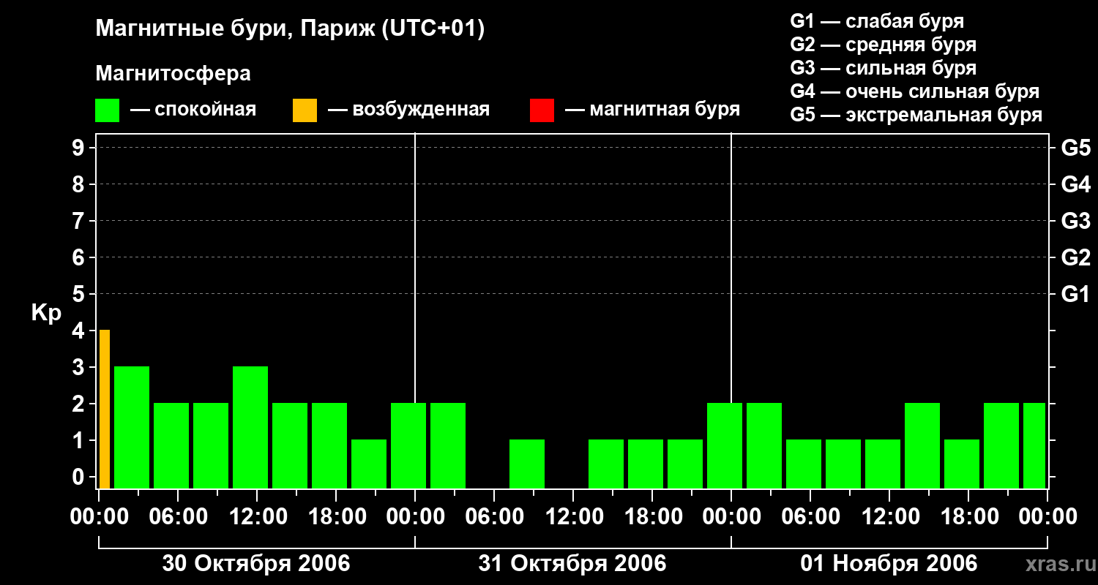1098x585 pixels.
Task: Click the "Kp" axis title
Action: (x=46, y=313)
